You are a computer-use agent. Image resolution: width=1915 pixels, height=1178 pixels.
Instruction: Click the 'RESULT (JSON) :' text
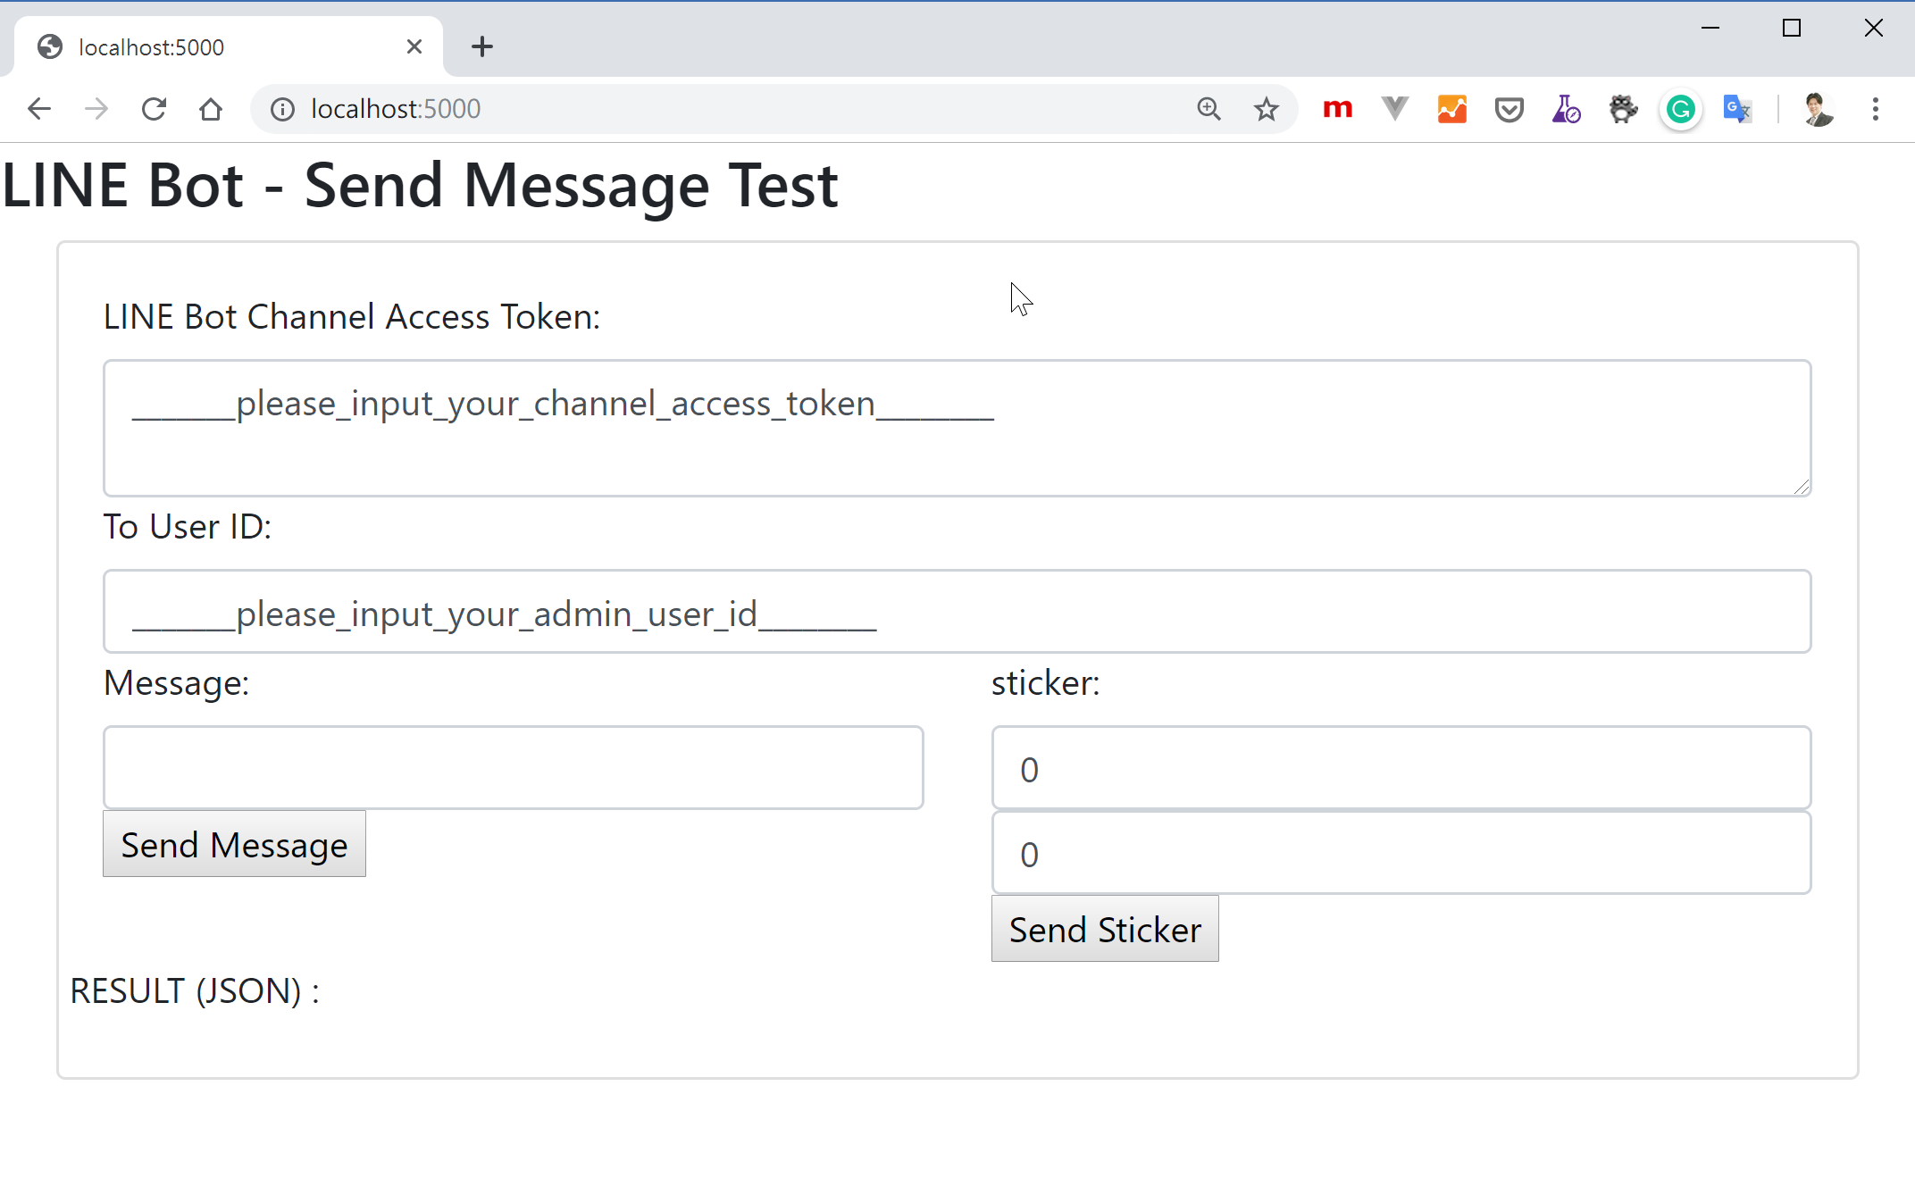195,991
